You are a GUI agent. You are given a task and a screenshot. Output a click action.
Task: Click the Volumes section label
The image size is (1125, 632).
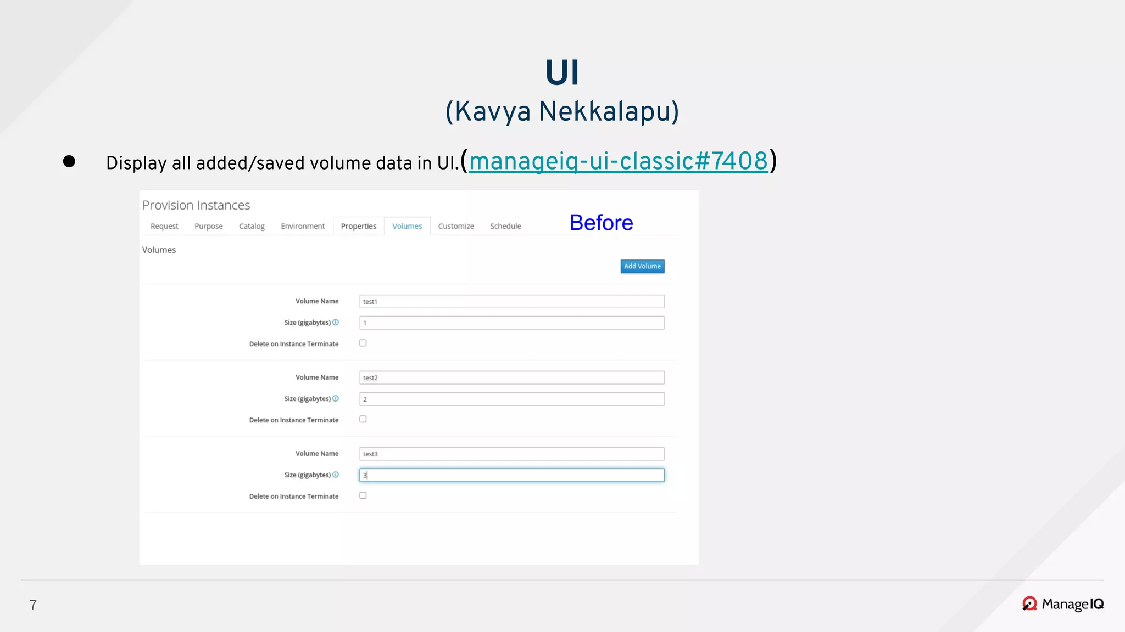159,250
